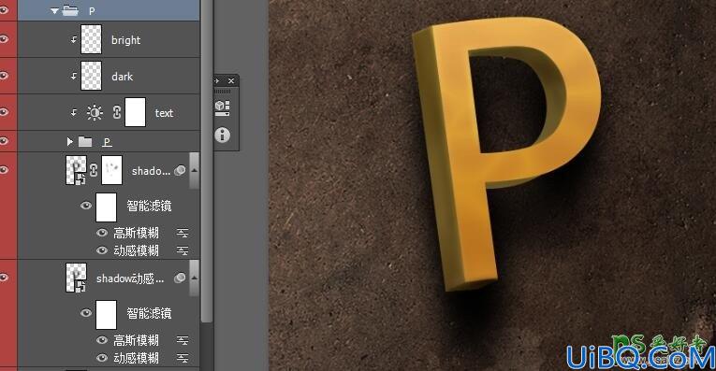Screen dimensions: 716x371
Task: Select the layer named dark
Action: tap(123, 77)
